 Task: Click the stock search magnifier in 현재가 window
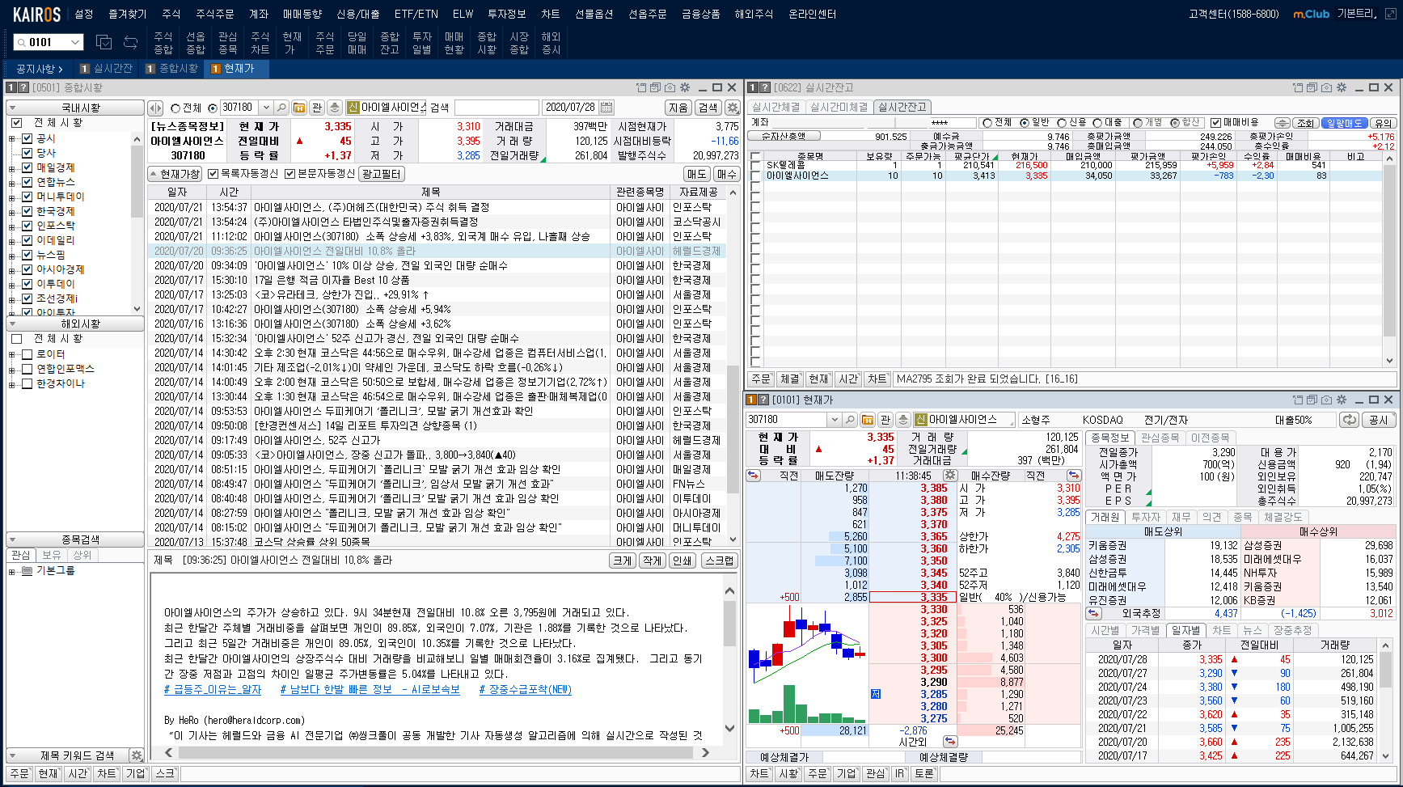[x=850, y=420]
